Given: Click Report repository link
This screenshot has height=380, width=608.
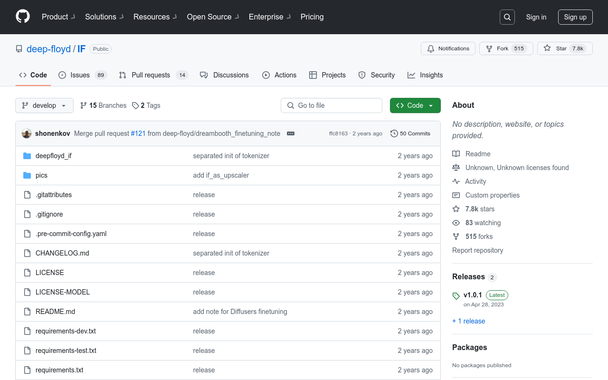Looking at the screenshot, I should point(477,250).
